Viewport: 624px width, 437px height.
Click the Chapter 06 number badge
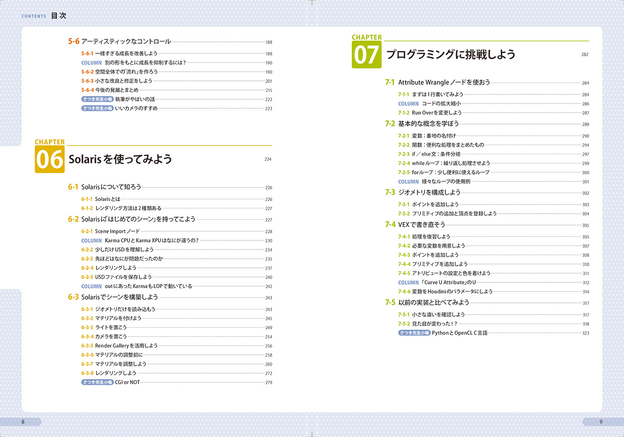coord(49,159)
